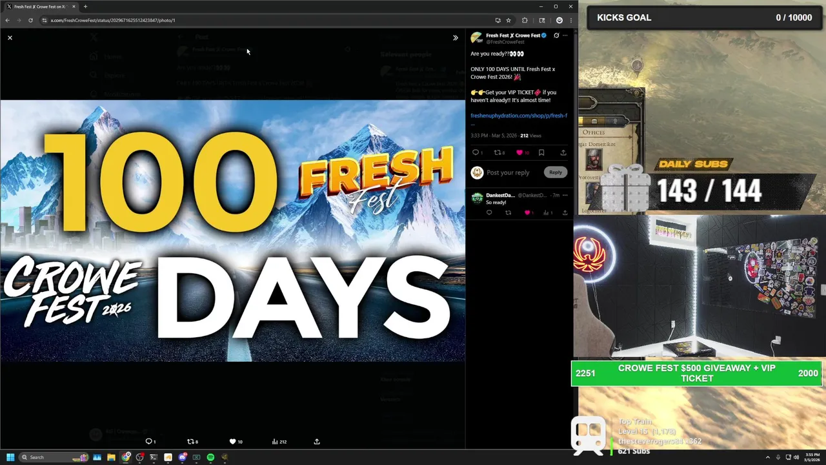
Task: Repost the main tweet in the side panel
Action: (x=498, y=153)
